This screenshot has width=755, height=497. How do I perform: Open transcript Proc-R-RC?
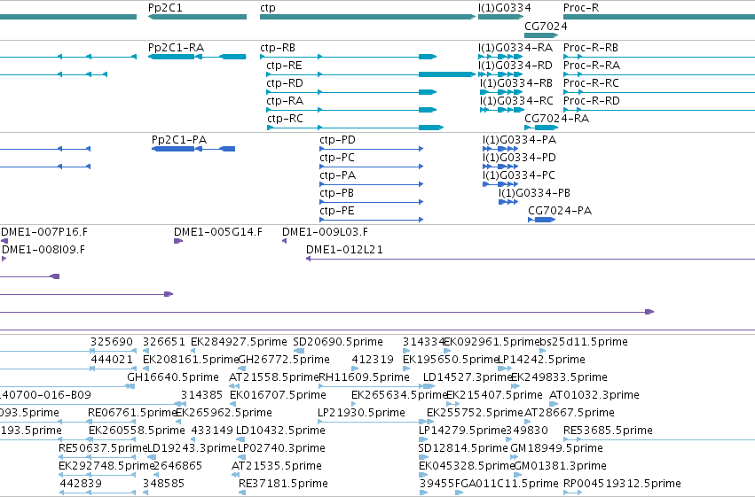pos(591,83)
